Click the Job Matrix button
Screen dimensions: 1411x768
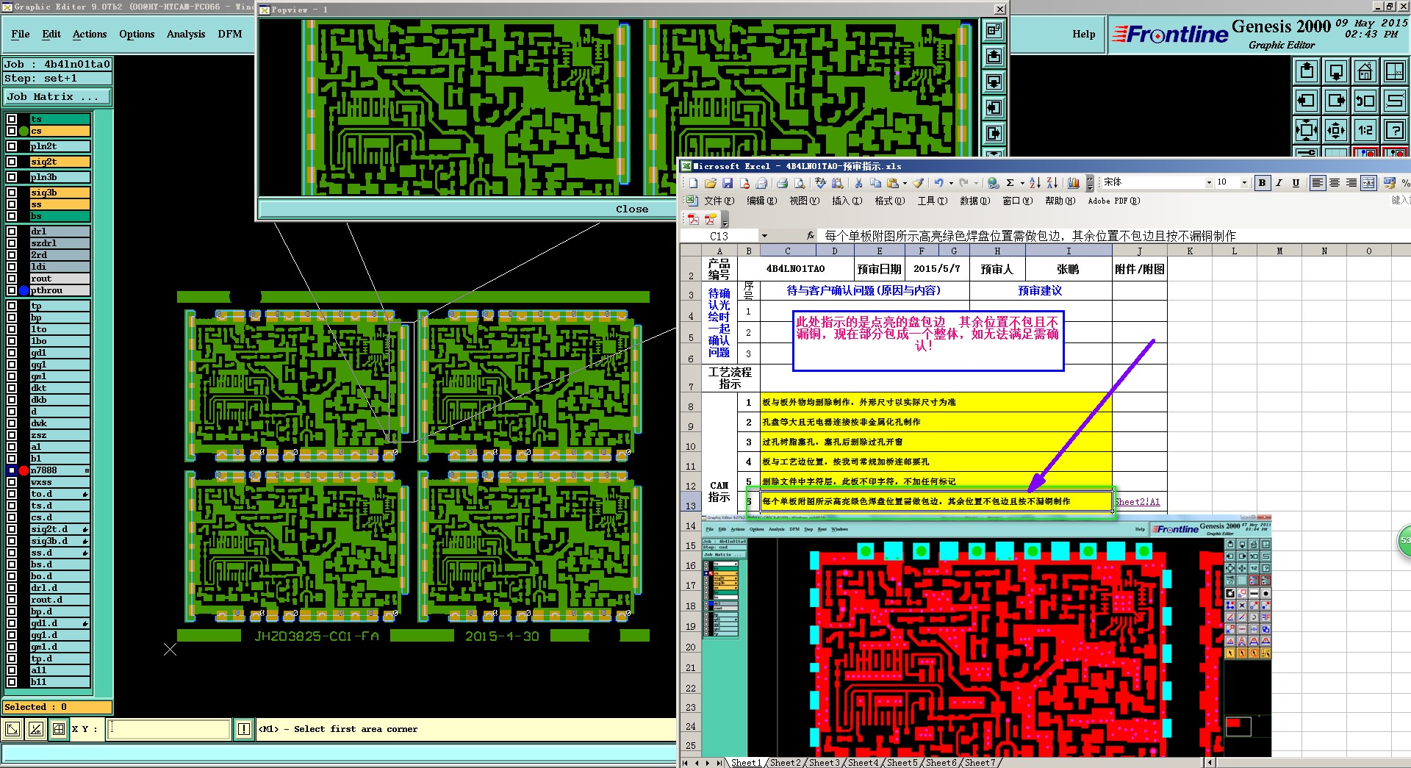click(x=57, y=96)
